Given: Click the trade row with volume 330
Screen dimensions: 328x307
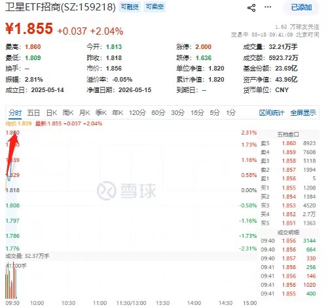Looking at the screenshot, I should coord(288,259).
